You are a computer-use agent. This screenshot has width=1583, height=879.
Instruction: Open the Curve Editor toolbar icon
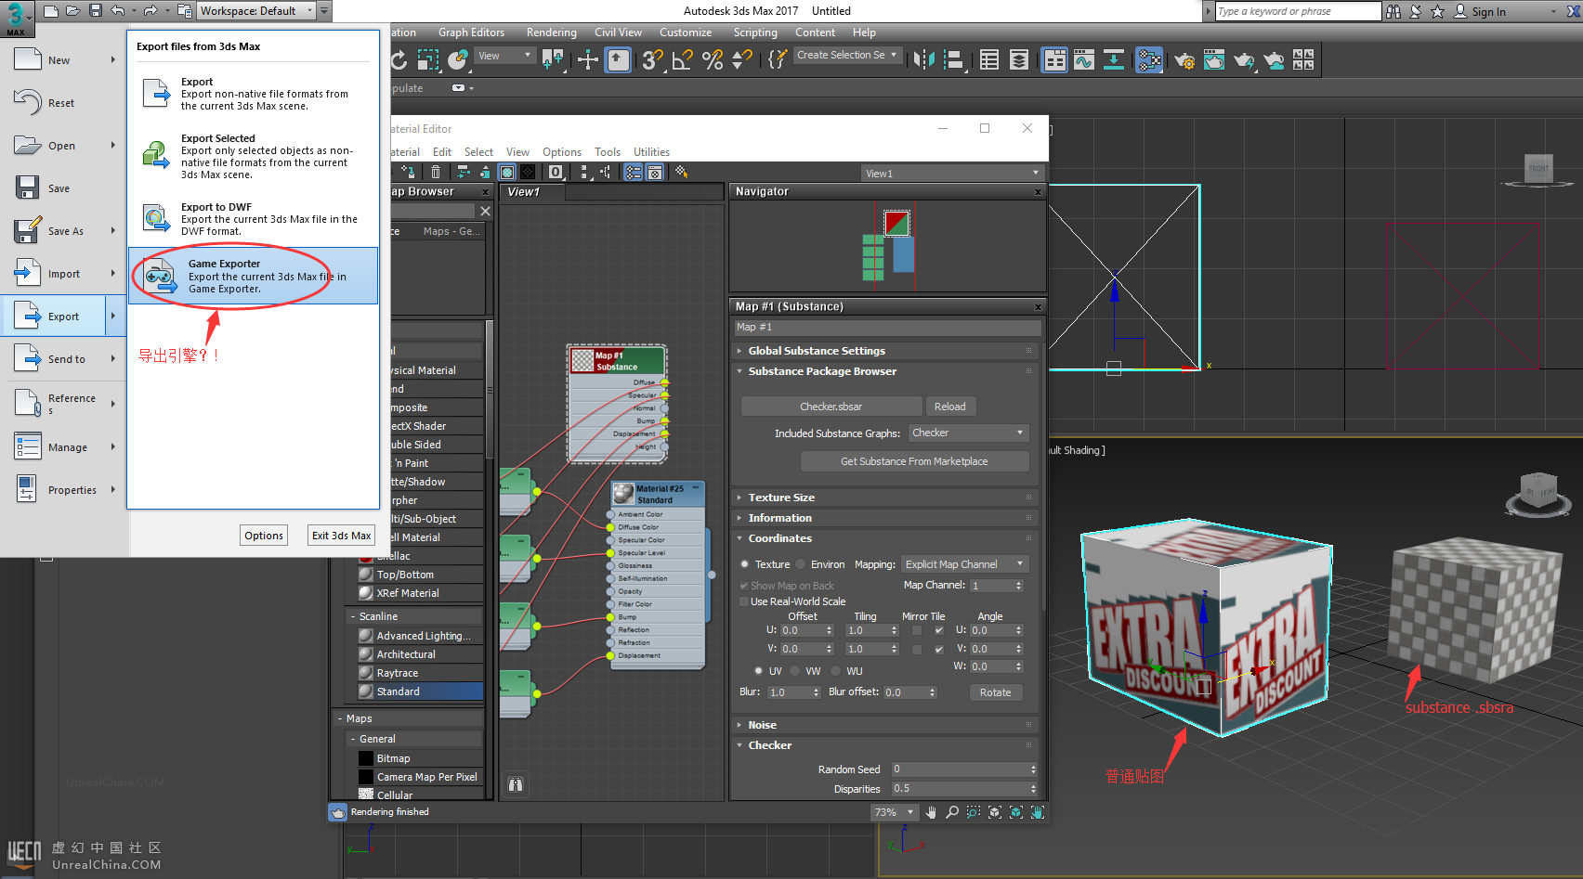tap(1084, 60)
